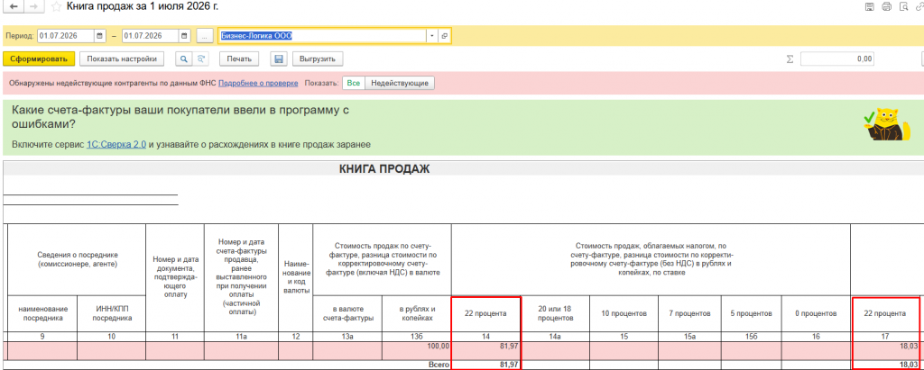Open calendar for the period end date
The height and width of the screenshot is (370, 924).
(x=185, y=36)
